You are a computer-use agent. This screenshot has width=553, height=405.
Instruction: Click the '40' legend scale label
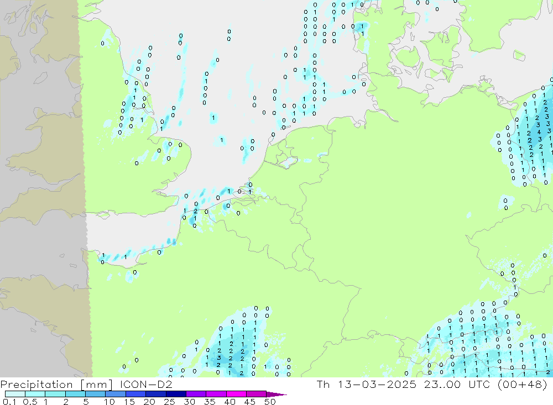pyautogui.click(x=229, y=402)
